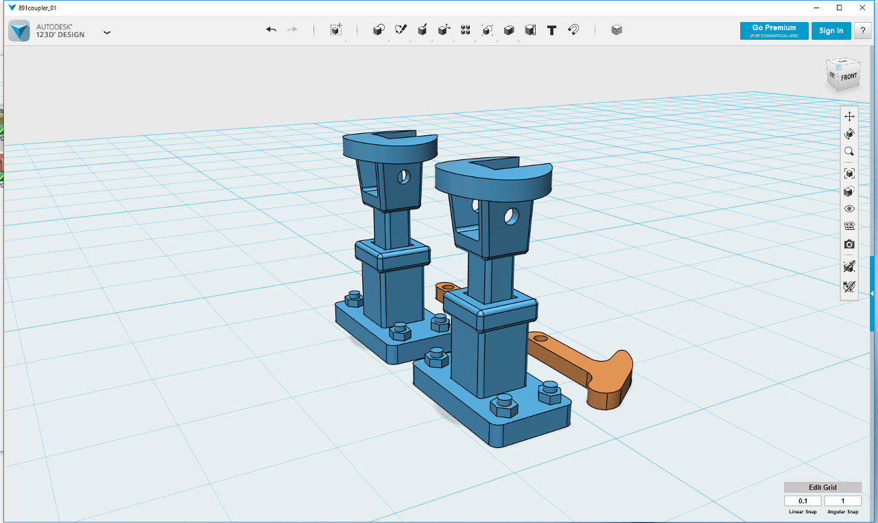Undo the last action

(271, 30)
